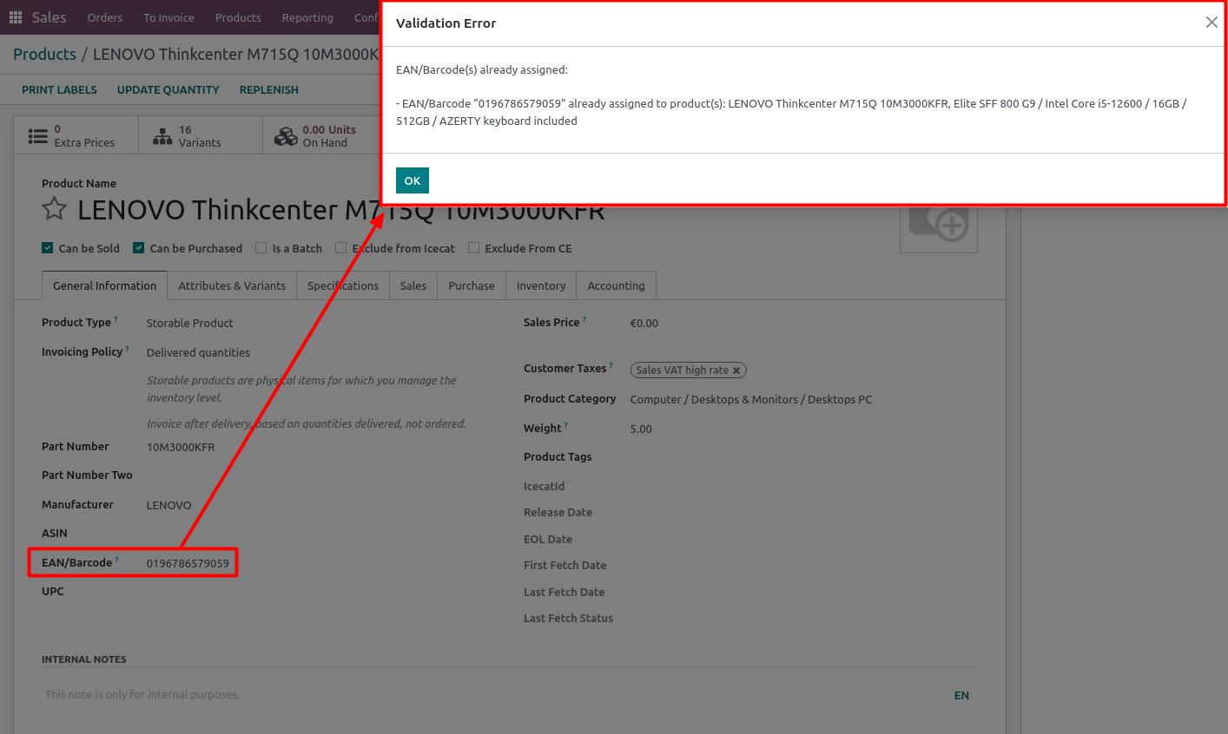This screenshot has width=1228, height=734.
Task: Show the EAN/Barcode help tooltip
Action: [117, 560]
